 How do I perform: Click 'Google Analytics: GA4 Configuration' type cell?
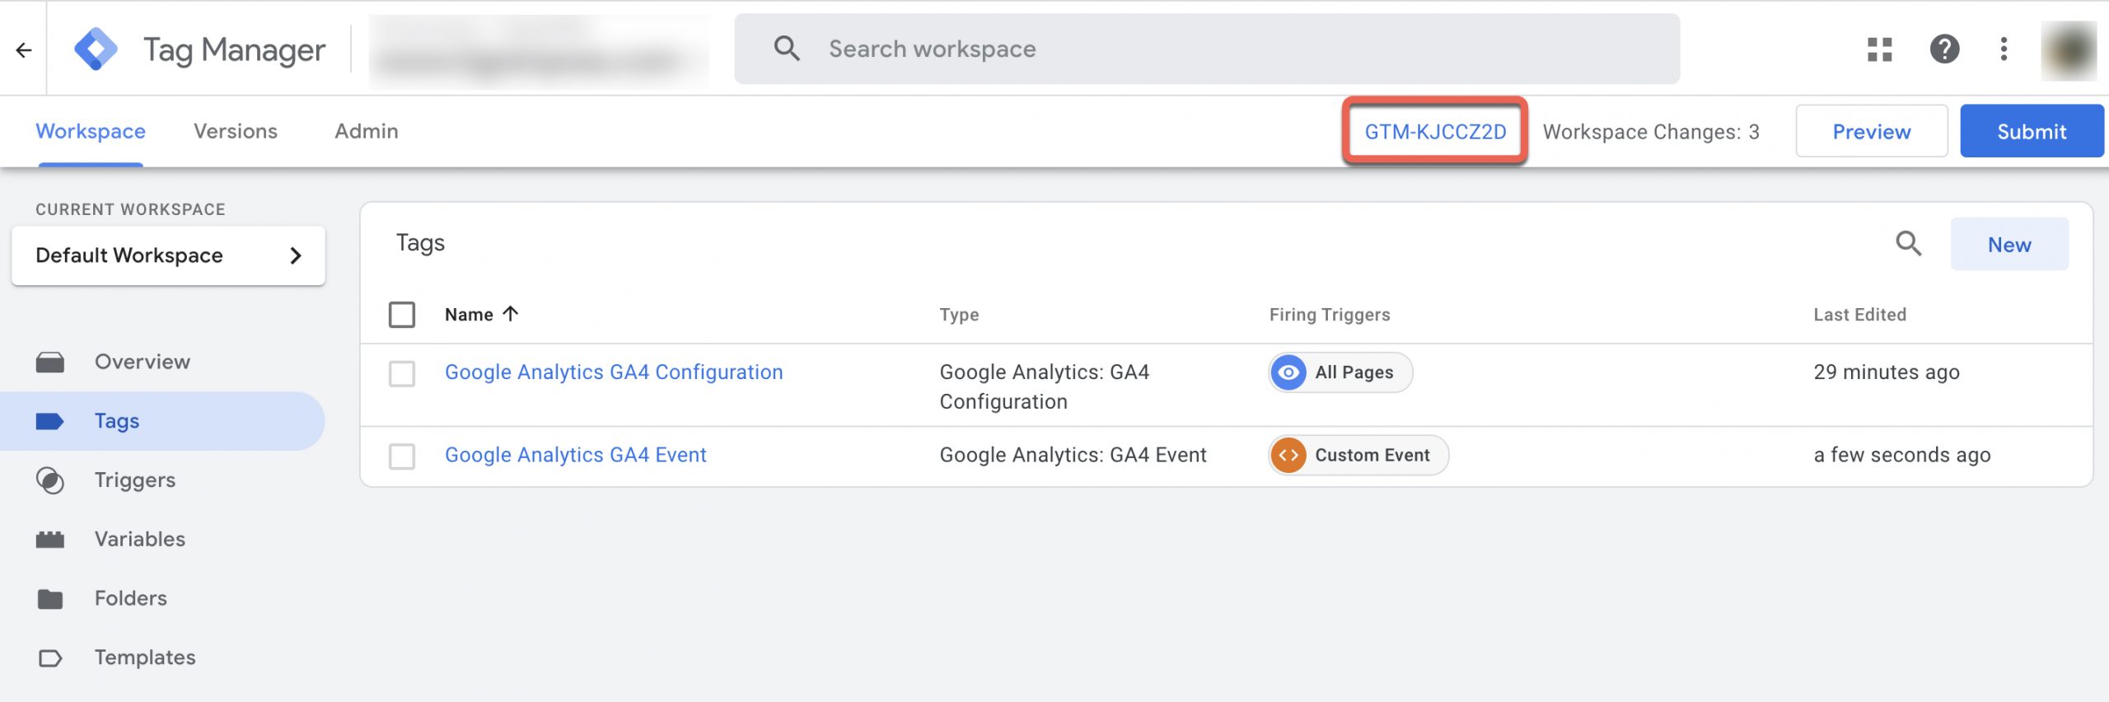[x=1045, y=386]
